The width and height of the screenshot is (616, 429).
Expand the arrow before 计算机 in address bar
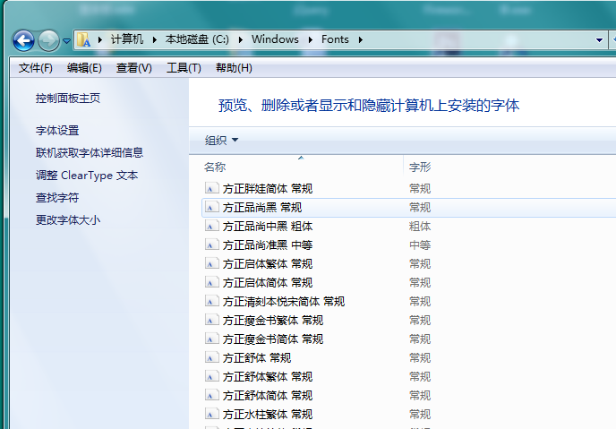100,39
